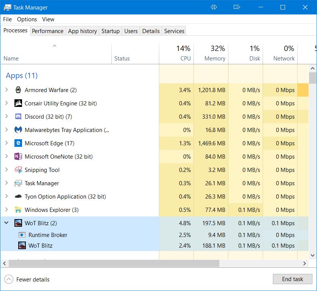
Task: Click the 1,469.6 MB memory cell
Action: pos(212,143)
